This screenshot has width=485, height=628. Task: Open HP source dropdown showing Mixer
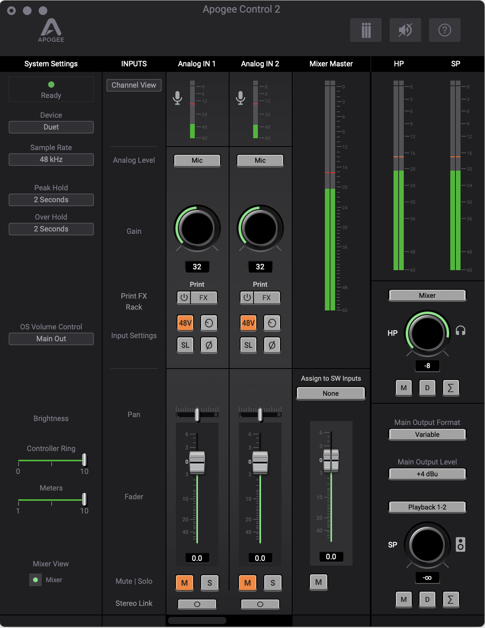click(x=427, y=295)
